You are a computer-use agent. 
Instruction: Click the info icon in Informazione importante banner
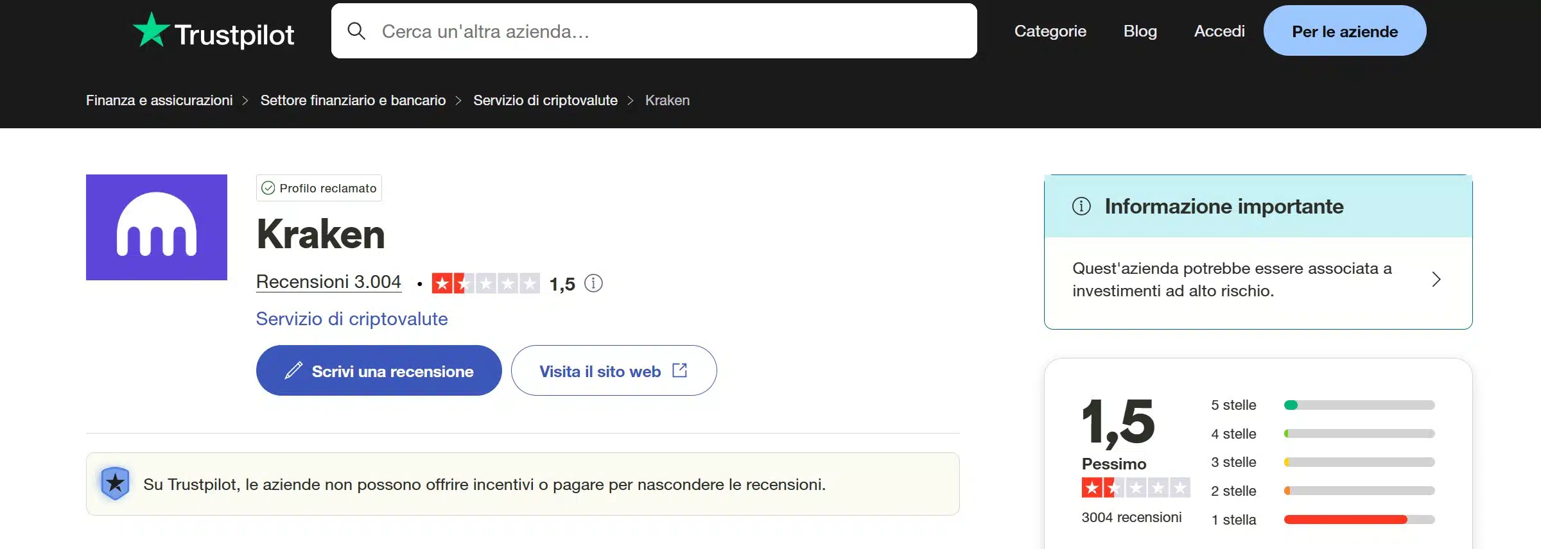[1082, 207]
